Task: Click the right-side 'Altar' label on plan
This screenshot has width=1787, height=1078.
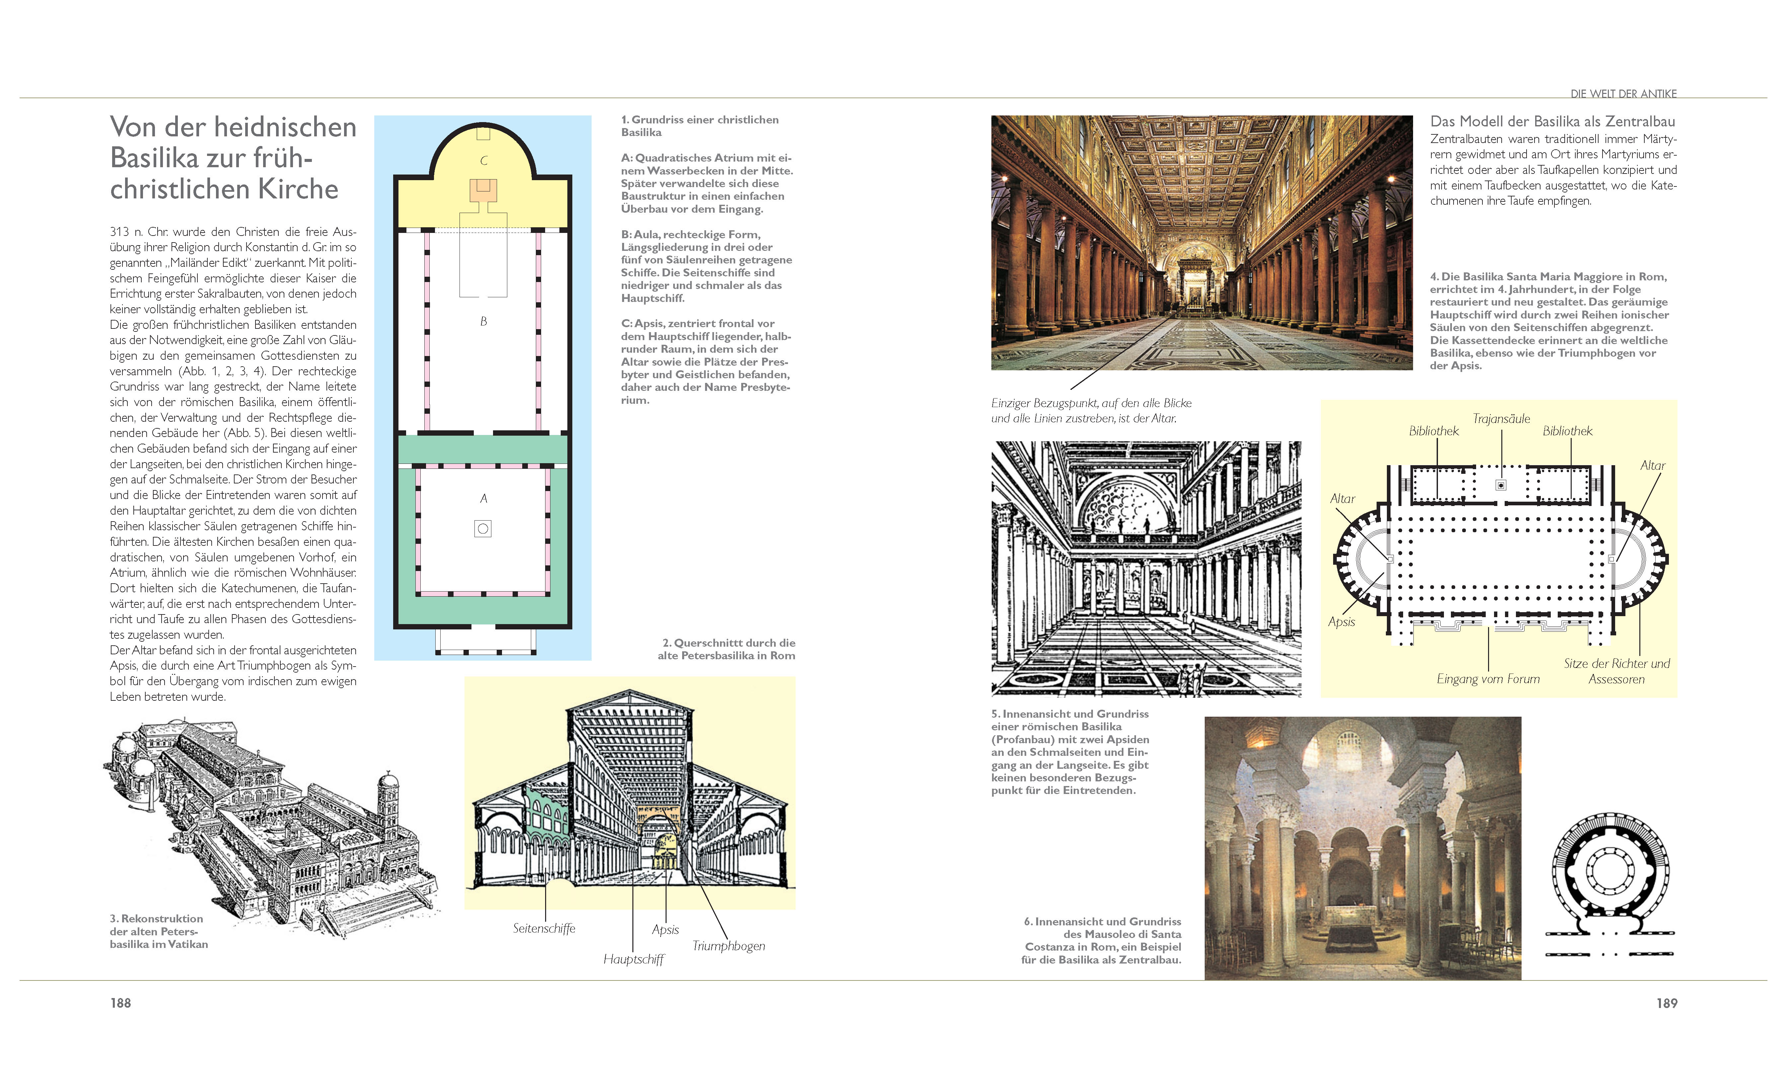Action: 1653,466
